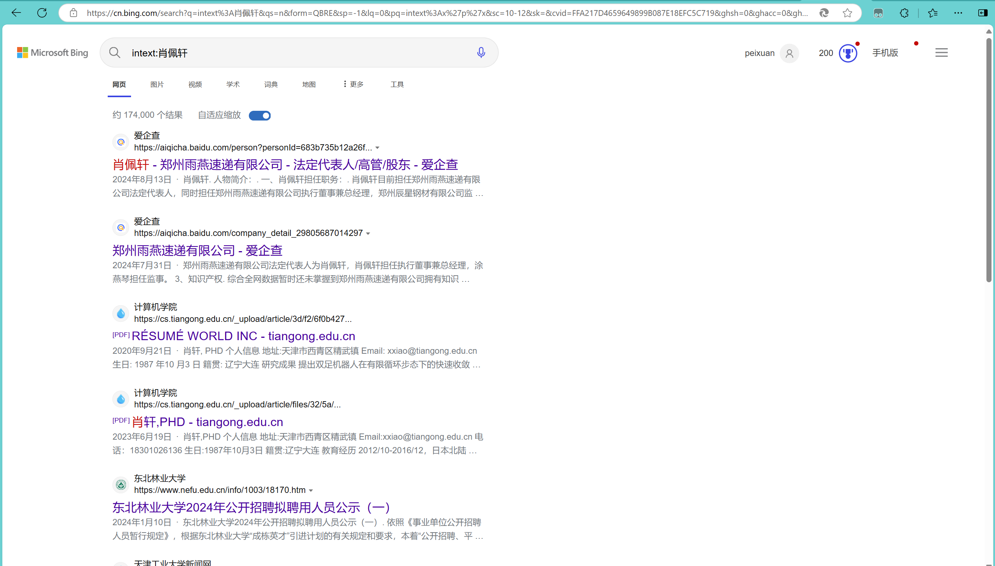Click URL text cs.tiangong.edu.cn/_upload/article/files
Image resolution: width=995 pixels, height=566 pixels.
coord(237,405)
